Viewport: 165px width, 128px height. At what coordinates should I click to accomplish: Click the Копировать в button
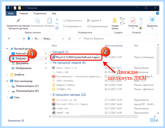tap(73, 26)
